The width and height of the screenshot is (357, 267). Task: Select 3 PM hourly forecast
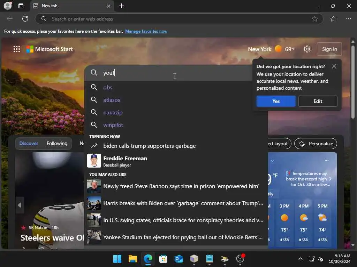click(x=284, y=222)
